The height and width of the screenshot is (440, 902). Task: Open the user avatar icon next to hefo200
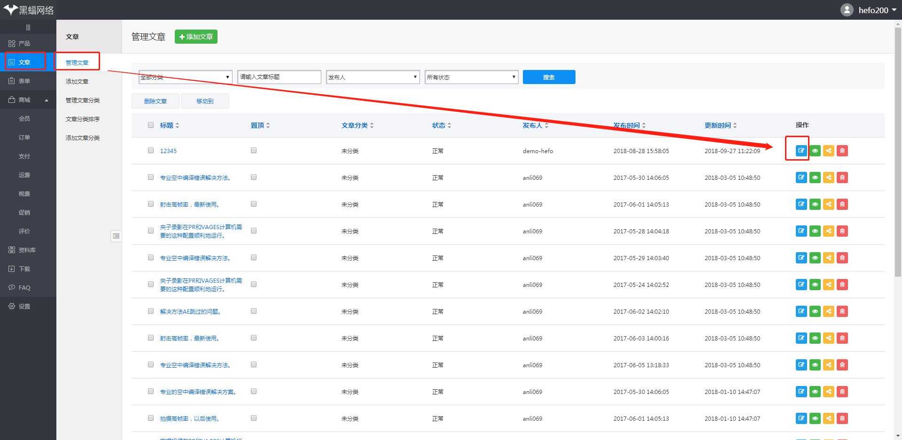(847, 10)
